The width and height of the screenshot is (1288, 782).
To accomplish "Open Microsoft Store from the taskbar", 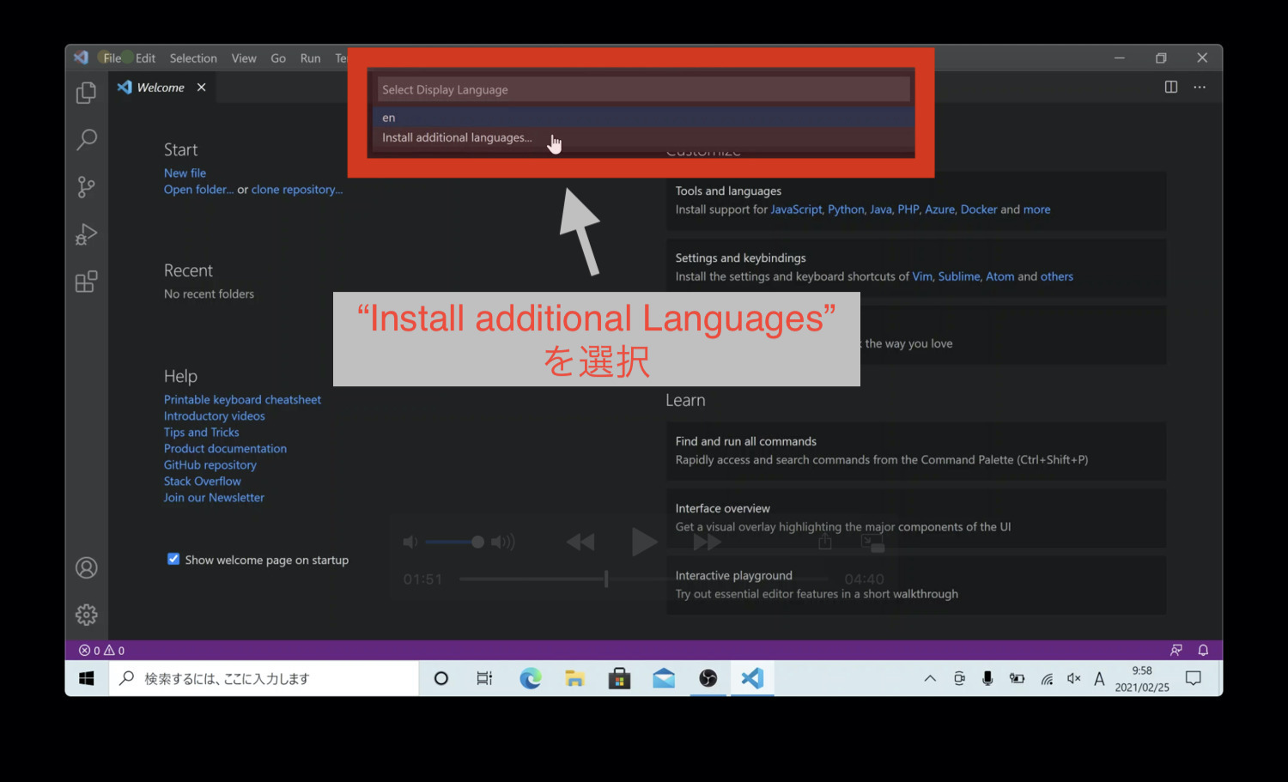I will tap(619, 678).
